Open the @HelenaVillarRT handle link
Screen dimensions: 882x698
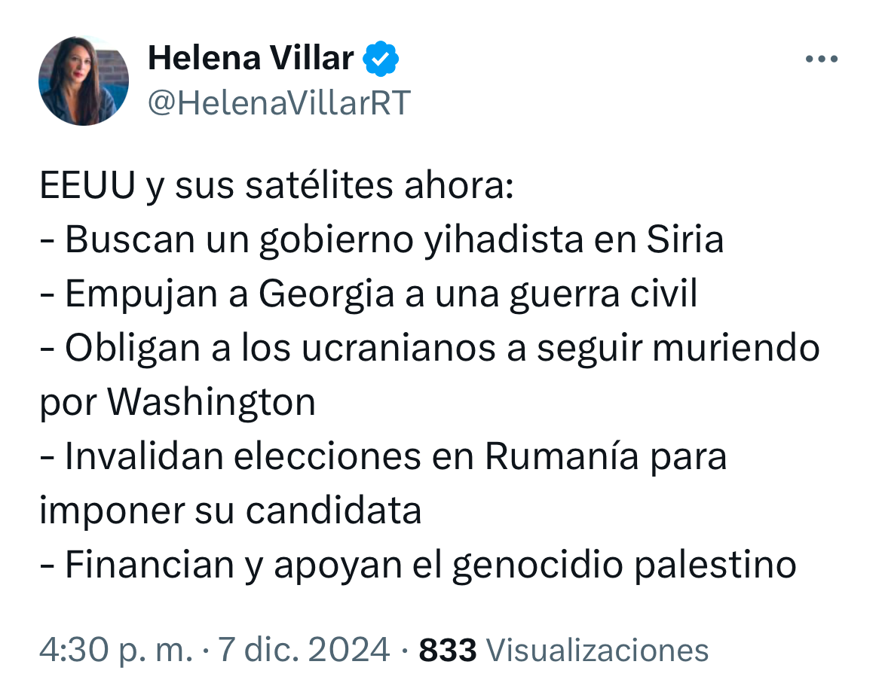click(279, 102)
